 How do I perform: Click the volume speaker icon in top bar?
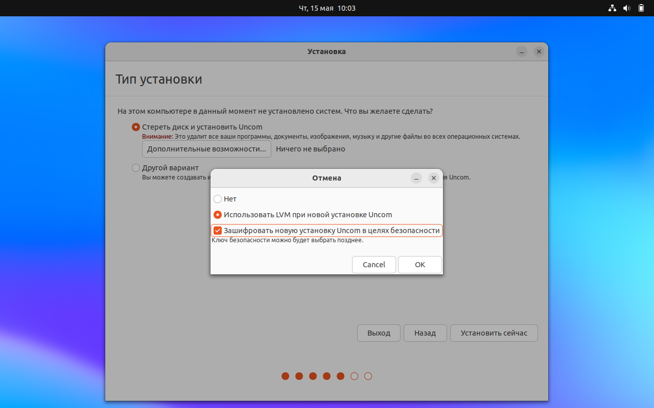627,8
